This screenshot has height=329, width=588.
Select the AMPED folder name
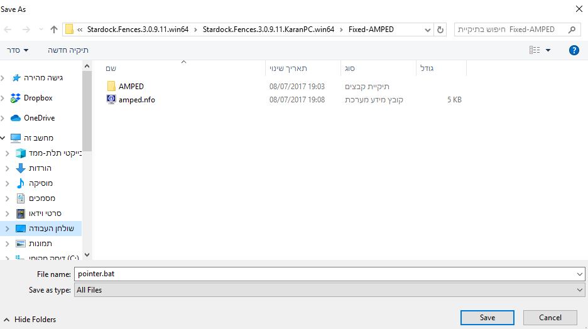click(x=131, y=86)
